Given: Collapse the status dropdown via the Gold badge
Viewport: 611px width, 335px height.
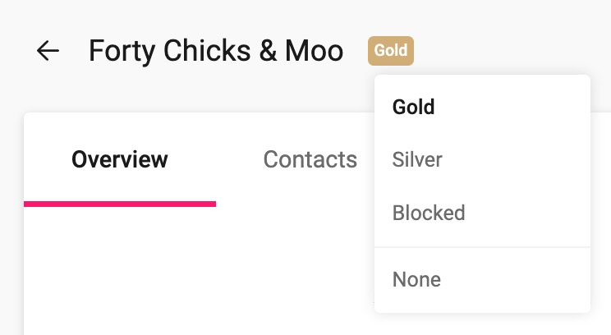Looking at the screenshot, I should click(391, 51).
